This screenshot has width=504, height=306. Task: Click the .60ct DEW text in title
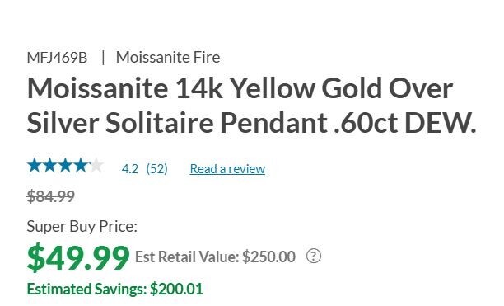[405, 123]
